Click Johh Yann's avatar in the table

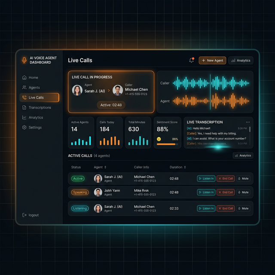pos(98,192)
